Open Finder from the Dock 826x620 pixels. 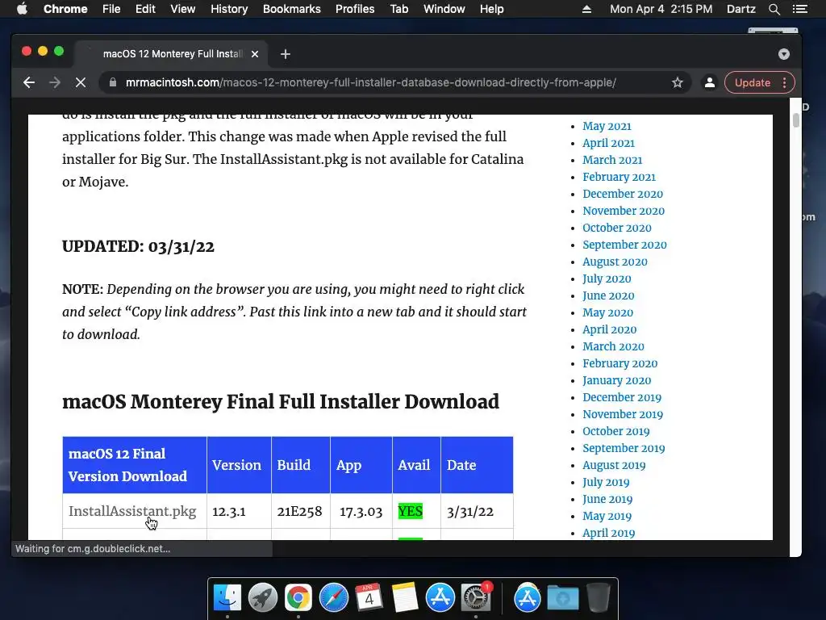pos(227,597)
